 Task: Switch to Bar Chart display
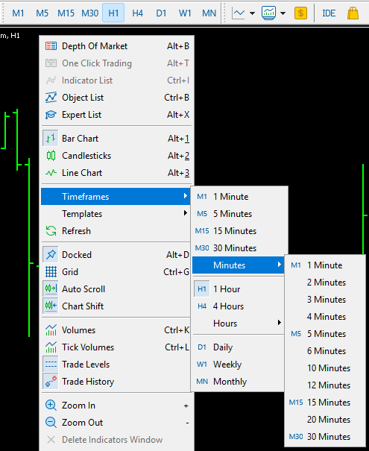point(116,139)
